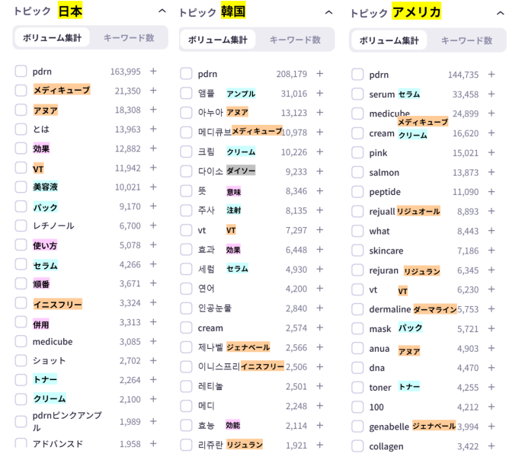Viewport: 509px width, 457px height.
Task: Tick the 다이소 keyword checkbox
Action: point(186,171)
